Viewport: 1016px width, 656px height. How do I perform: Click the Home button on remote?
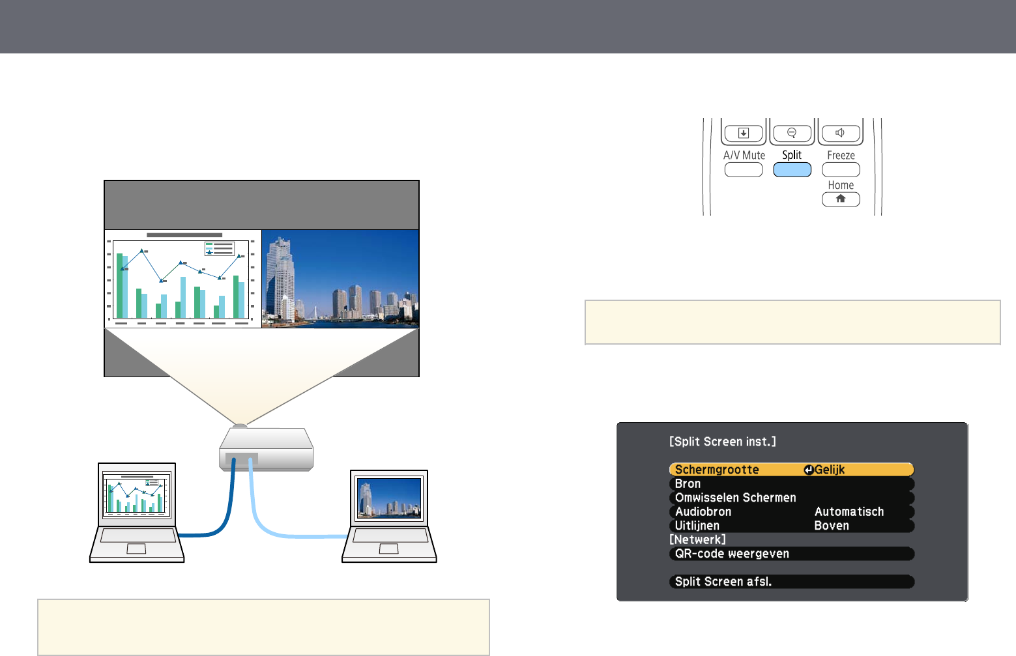(x=841, y=199)
